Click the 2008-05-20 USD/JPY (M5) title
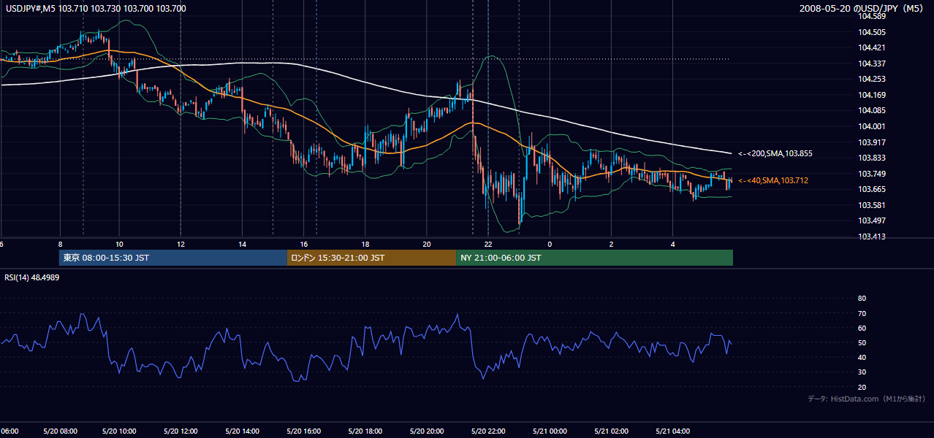The width and height of the screenshot is (934, 438). pyautogui.click(x=863, y=9)
